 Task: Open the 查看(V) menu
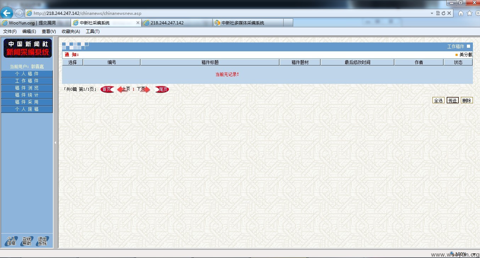click(x=49, y=31)
